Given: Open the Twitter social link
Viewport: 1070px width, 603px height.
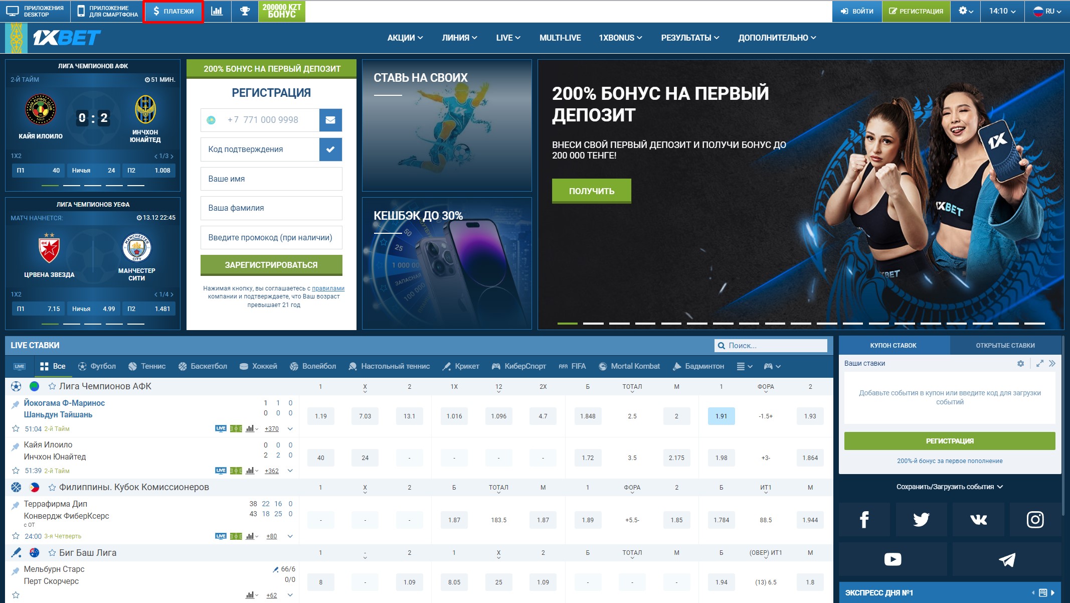Looking at the screenshot, I should (921, 520).
